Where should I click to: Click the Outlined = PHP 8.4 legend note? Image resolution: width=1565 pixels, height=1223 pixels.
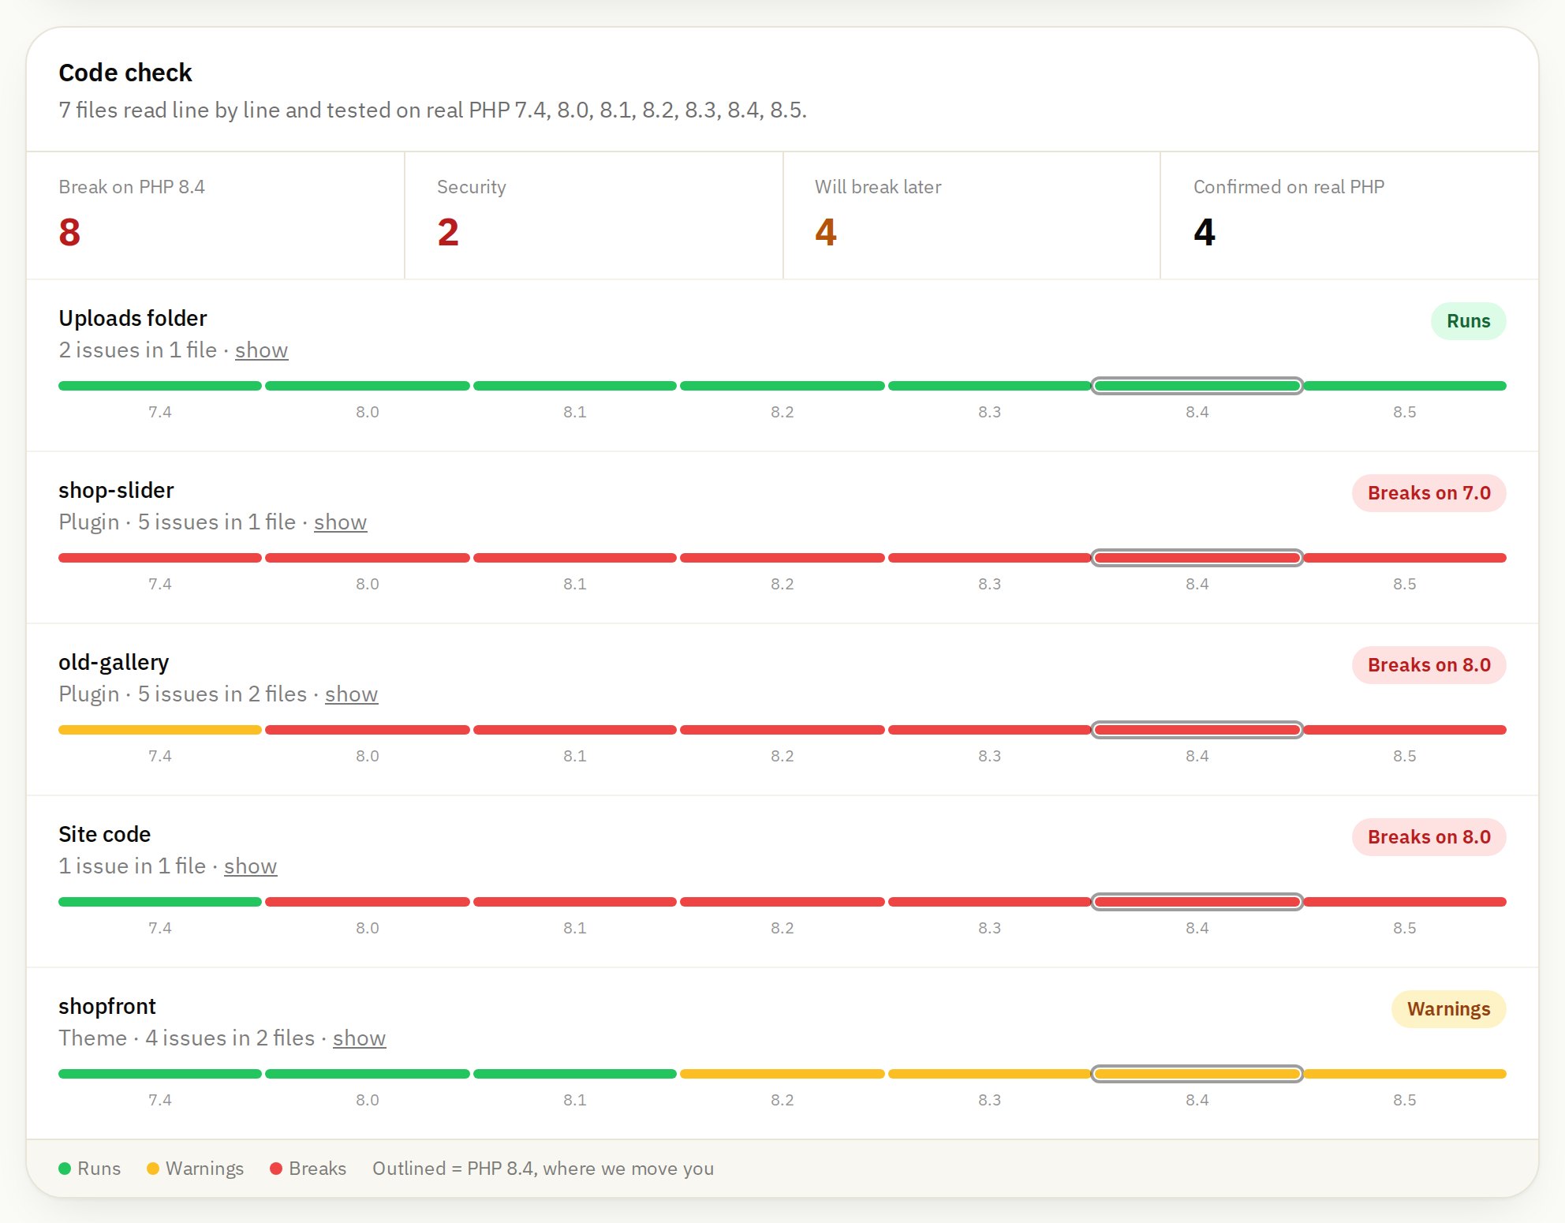[543, 1169]
